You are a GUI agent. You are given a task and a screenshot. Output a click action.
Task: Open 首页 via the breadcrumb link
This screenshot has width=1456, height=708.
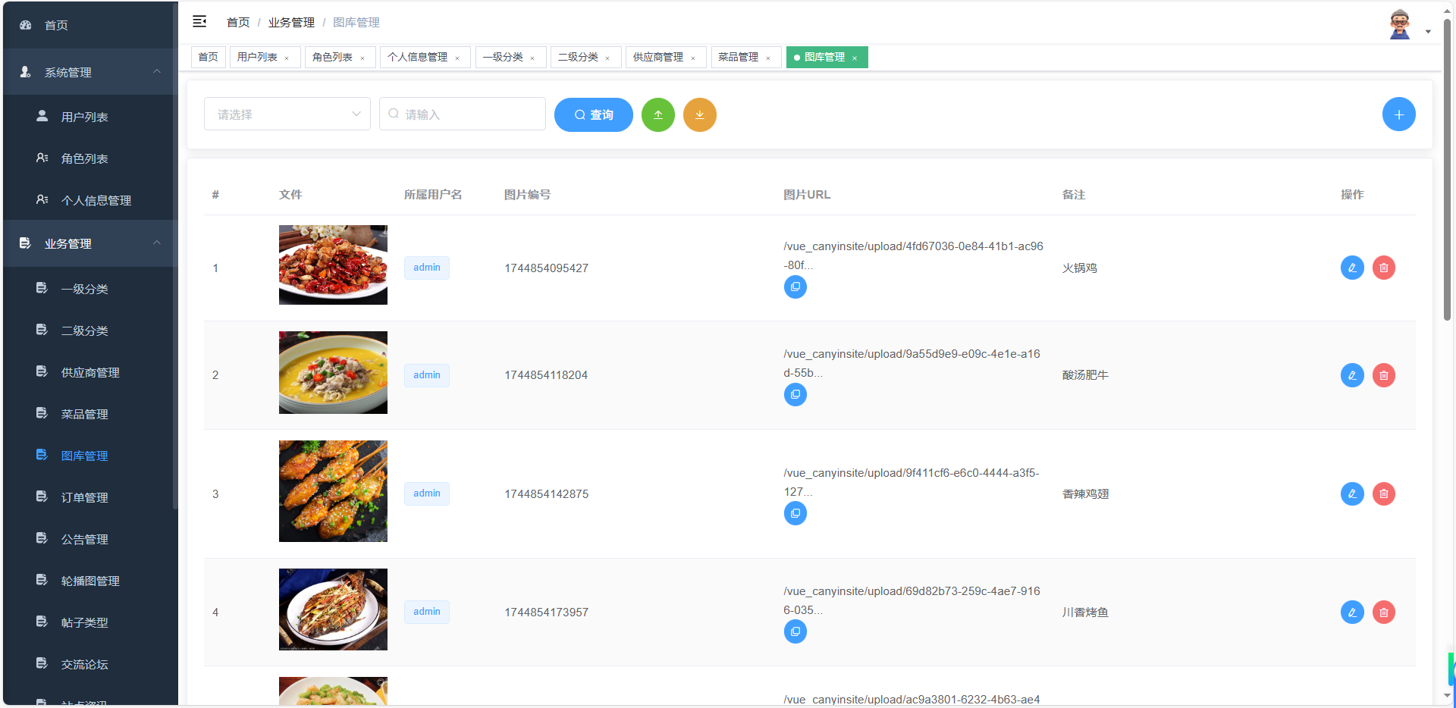(237, 22)
